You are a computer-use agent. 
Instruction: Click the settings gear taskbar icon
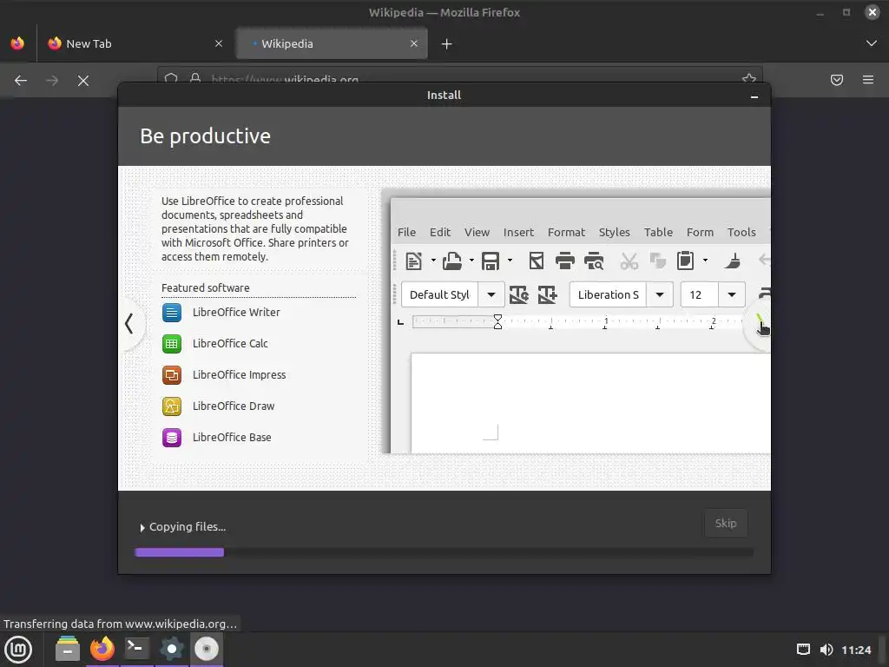click(x=172, y=649)
